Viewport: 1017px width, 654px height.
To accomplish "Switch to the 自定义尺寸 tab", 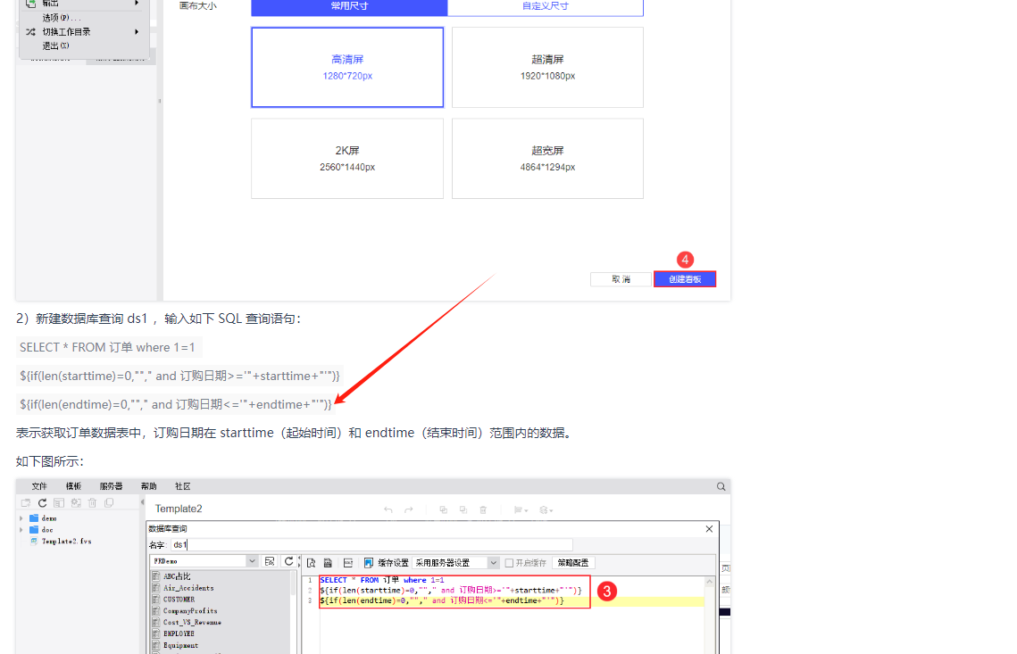I will pos(546,6).
